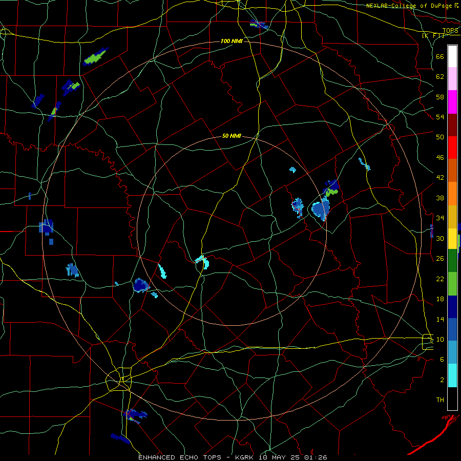Click the "58" legend value
This screenshot has height=461, width=461.
(440, 97)
